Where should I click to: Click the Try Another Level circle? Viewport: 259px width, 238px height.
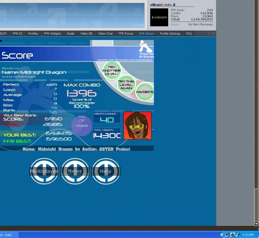pyautogui.click(x=111, y=71)
